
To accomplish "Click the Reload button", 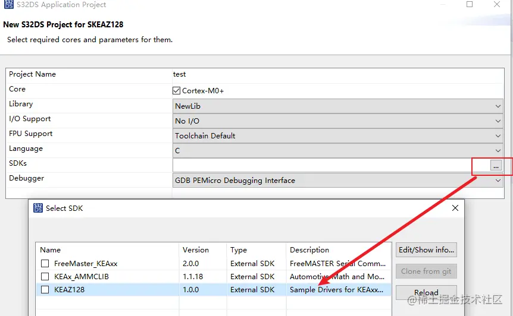I will [x=426, y=292].
